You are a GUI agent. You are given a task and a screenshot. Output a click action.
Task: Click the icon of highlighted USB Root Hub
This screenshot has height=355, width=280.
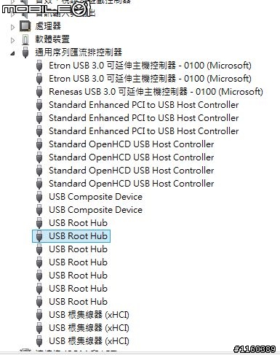pyautogui.click(x=39, y=236)
